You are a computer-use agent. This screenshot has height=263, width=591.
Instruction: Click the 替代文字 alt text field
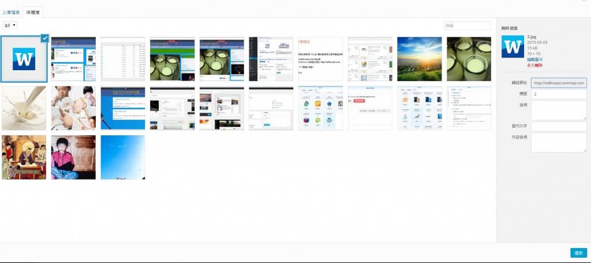coord(558,126)
